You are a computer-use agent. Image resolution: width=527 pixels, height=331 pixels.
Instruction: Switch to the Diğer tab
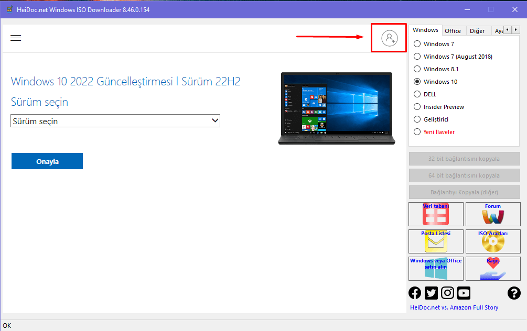tap(477, 31)
